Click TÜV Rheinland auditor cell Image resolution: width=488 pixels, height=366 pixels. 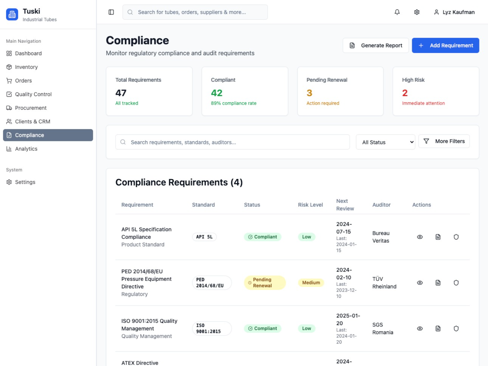384,283
